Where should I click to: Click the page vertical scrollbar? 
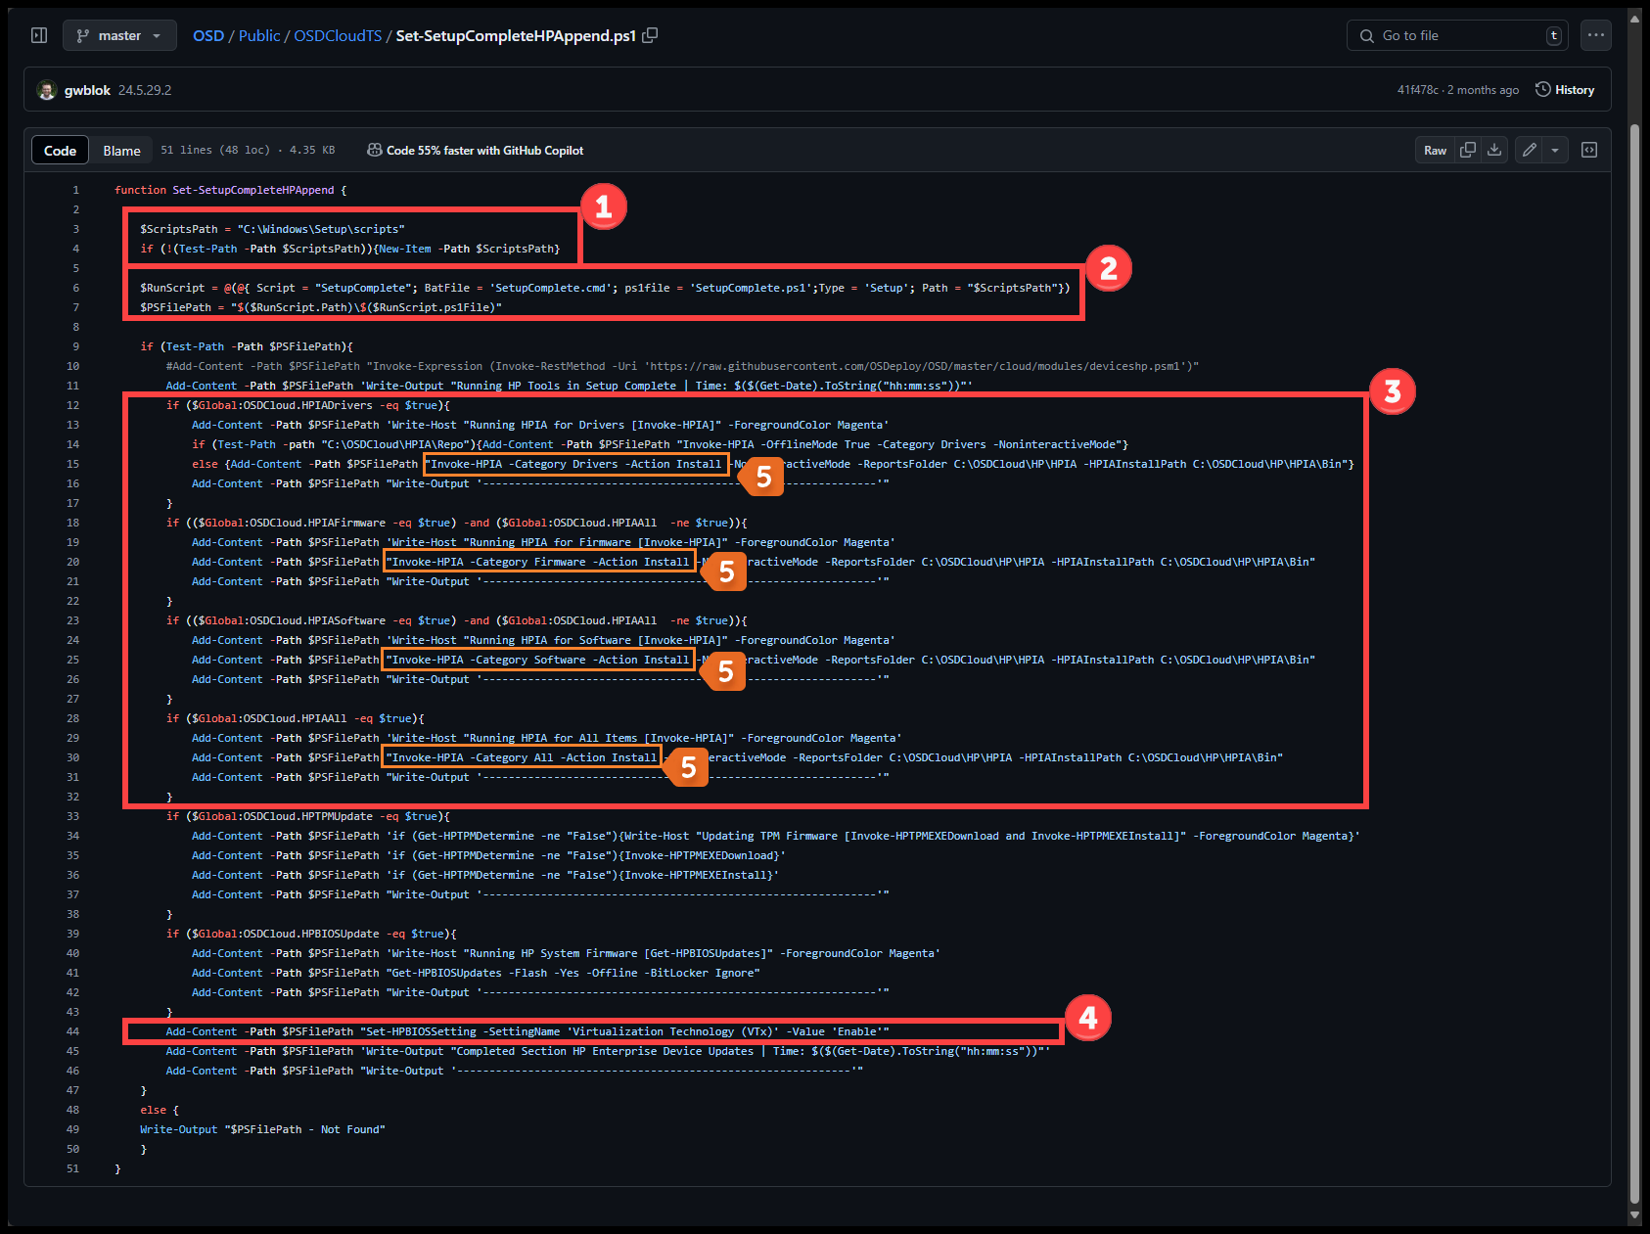[1634, 587]
